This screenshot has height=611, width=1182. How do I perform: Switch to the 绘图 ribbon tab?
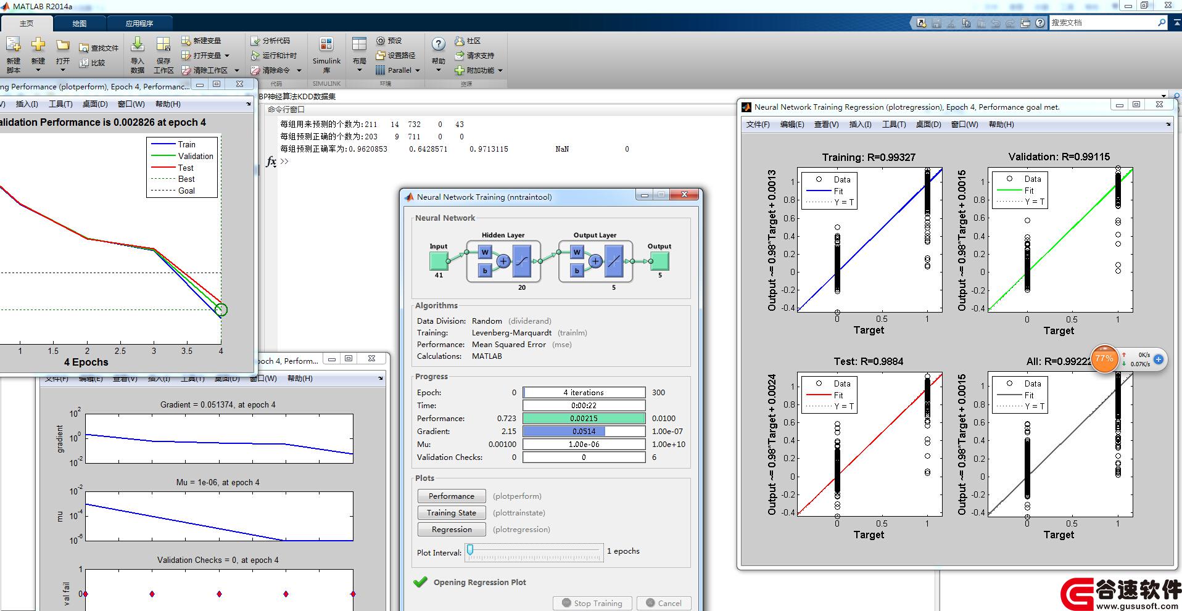(x=80, y=23)
